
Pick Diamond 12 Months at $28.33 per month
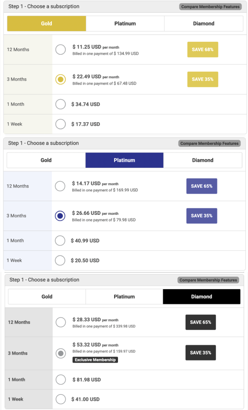(x=61, y=322)
